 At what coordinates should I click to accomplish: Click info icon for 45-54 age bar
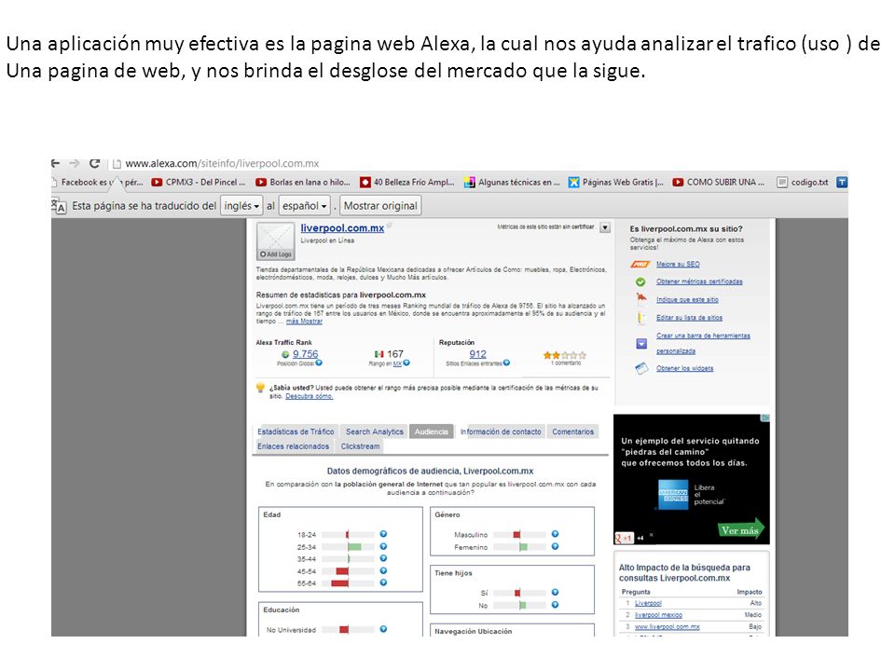point(383,570)
